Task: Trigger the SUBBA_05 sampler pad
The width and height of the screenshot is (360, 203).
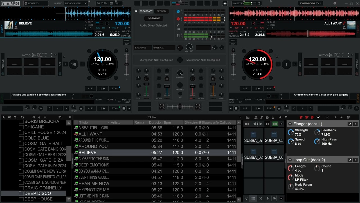Action: click(x=274, y=136)
